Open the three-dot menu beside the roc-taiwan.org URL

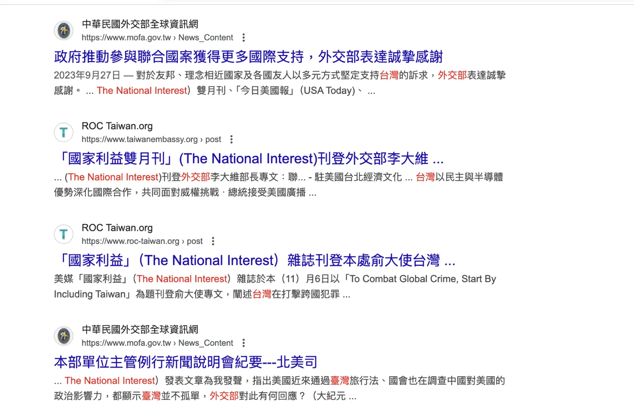(x=213, y=241)
